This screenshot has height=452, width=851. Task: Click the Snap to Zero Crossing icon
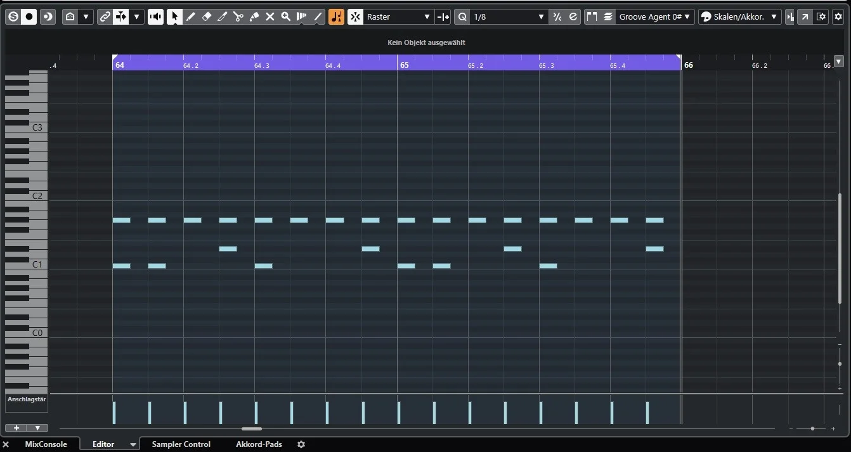point(443,16)
